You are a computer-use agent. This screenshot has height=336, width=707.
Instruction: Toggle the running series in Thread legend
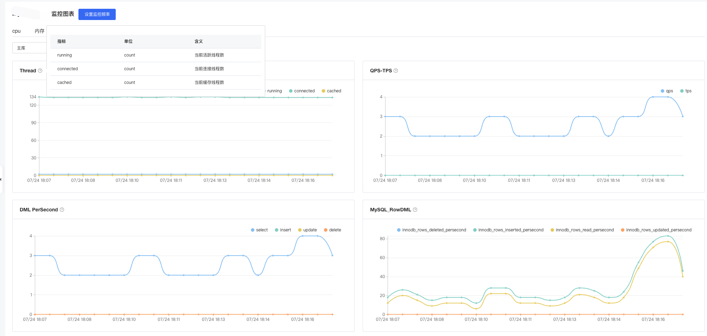coord(273,91)
